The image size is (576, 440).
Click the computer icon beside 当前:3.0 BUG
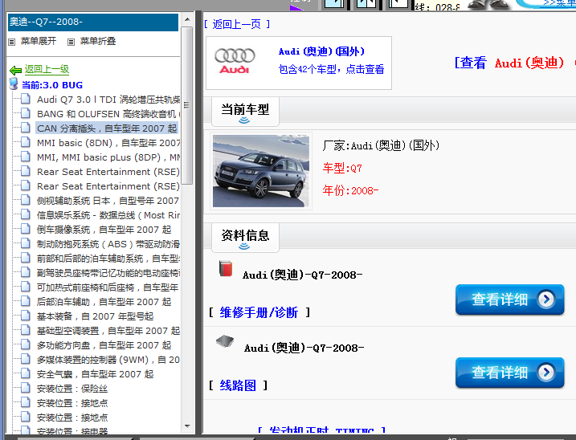[14, 84]
